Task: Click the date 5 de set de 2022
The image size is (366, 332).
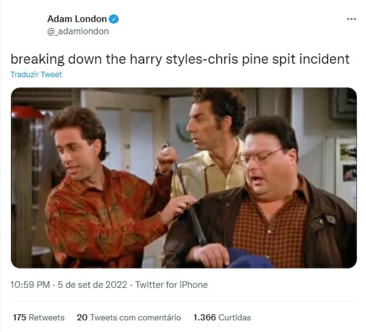Action: click(x=92, y=285)
